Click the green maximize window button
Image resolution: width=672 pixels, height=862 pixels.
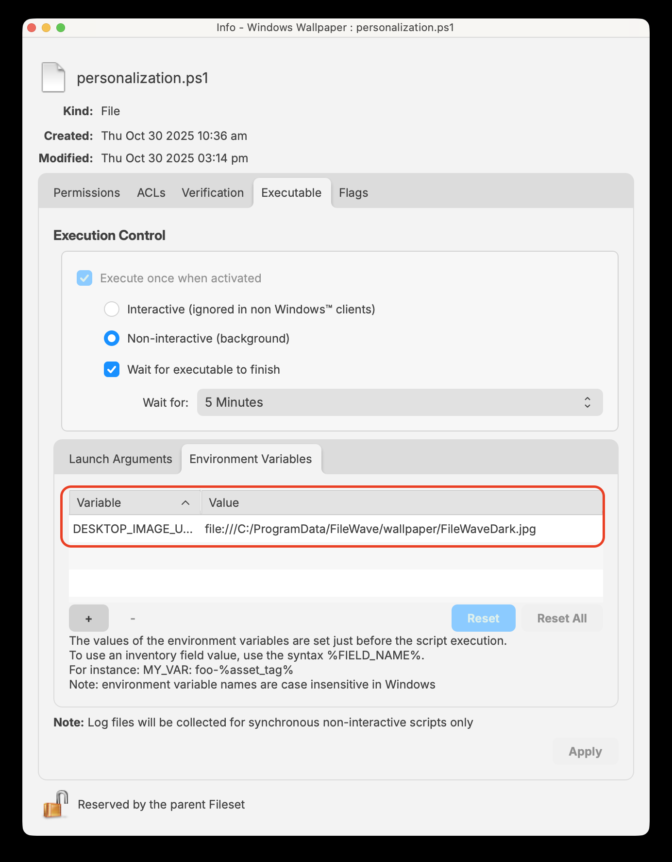click(x=61, y=28)
